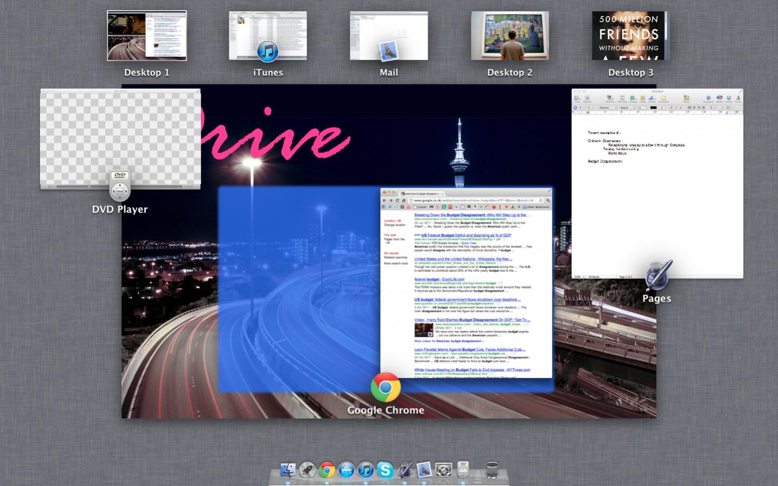Open the Trash in the Dock
This screenshot has height=486, width=778.
click(x=491, y=470)
